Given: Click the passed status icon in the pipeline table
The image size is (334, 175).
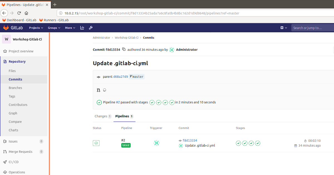Looking at the screenshot, I should [96, 143].
